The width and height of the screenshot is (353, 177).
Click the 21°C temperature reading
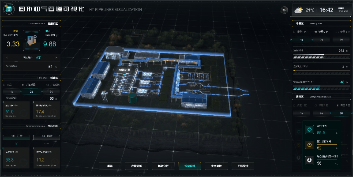[310, 10]
